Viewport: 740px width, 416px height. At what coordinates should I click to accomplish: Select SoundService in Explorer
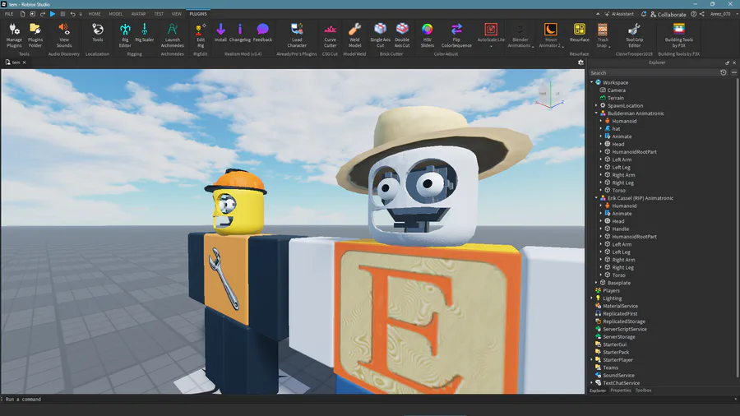tap(618, 376)
